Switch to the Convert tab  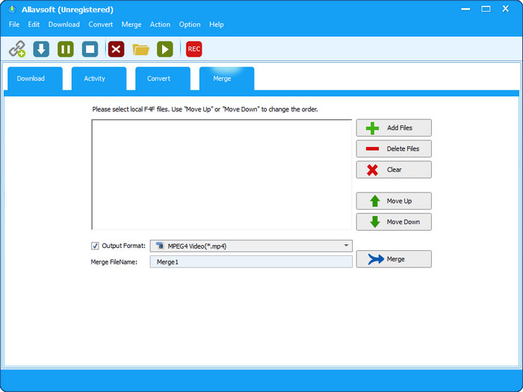point(158,78)
